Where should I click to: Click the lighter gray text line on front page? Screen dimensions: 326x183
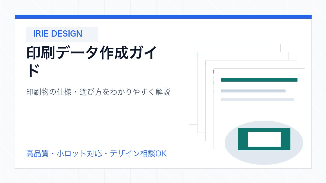pos(258,99)
